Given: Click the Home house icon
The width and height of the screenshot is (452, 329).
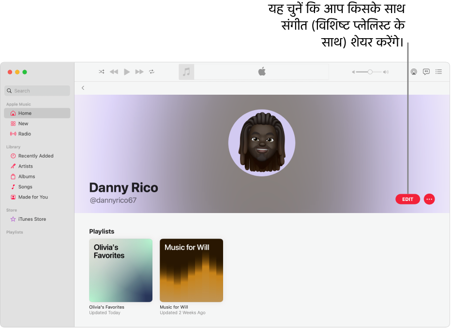Looking at the screenshot, I should click(x=13, y=113).
